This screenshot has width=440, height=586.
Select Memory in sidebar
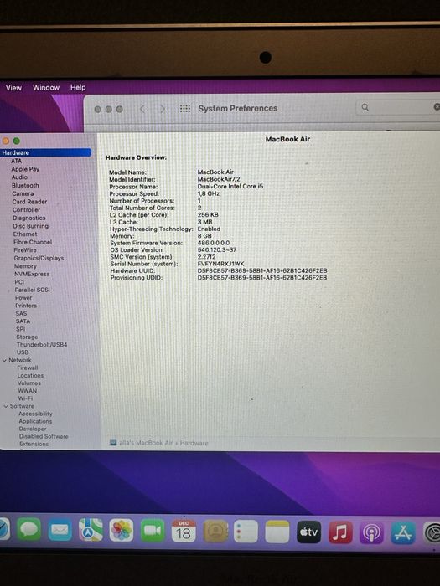[x=25, y=266]
